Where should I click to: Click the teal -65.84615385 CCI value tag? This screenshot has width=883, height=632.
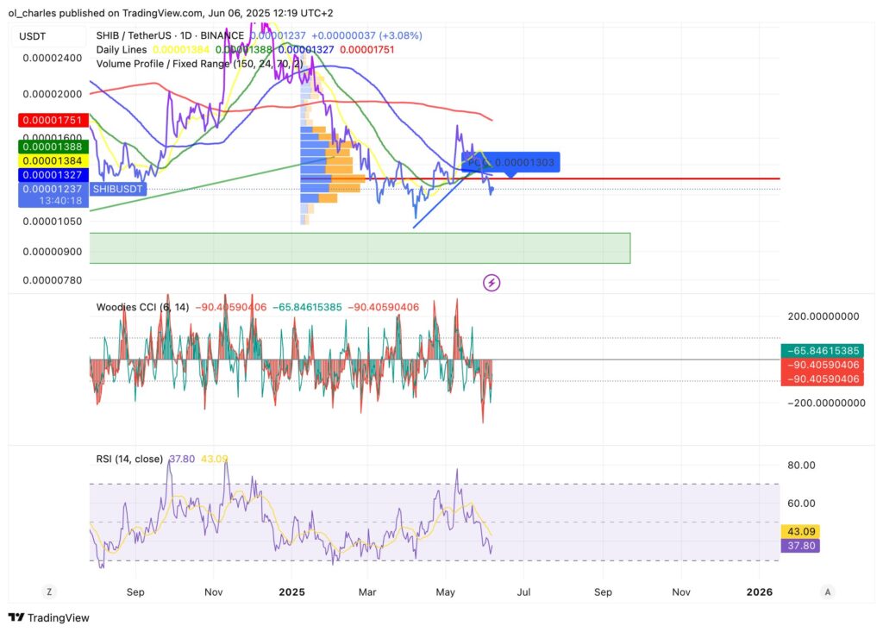click(x=822, y=351)
